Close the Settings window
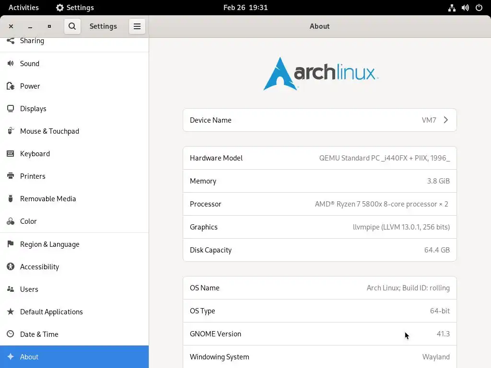The width and height of the screenshot is (491, 368). coord(11,26)
